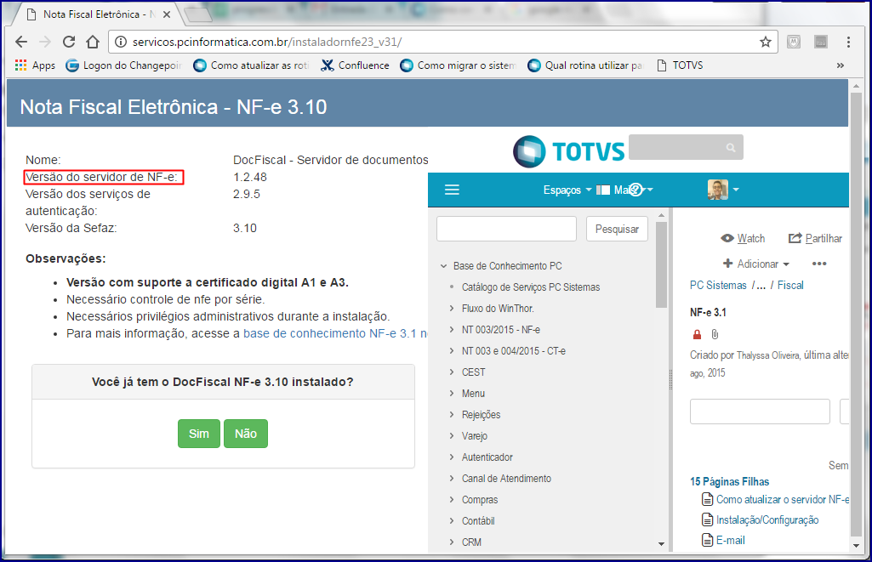This screenshot has width=872, height=562.
Task: Expand the Fluxo do WinThor node
Action: [x=452, y=309]
